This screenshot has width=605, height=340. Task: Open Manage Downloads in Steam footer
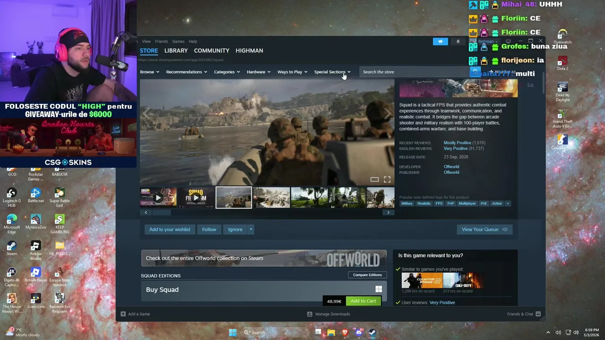click(328, 314)
